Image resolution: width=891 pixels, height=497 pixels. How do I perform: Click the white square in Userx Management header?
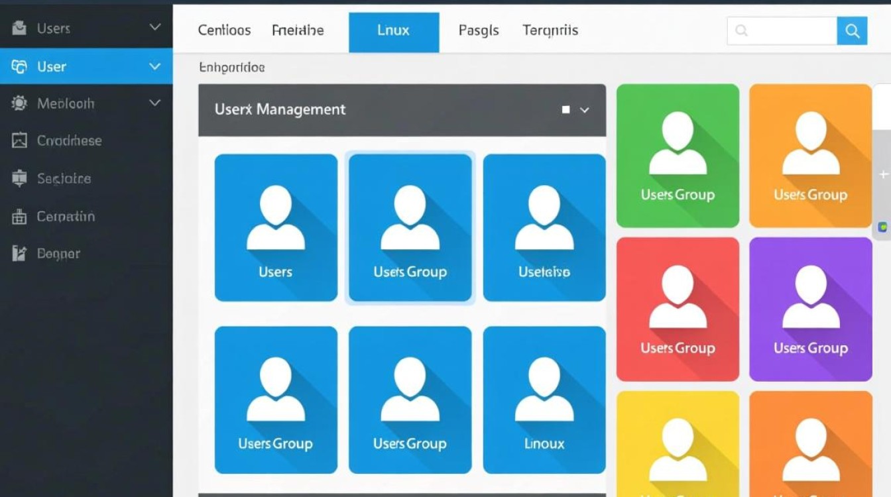[565, 110]
